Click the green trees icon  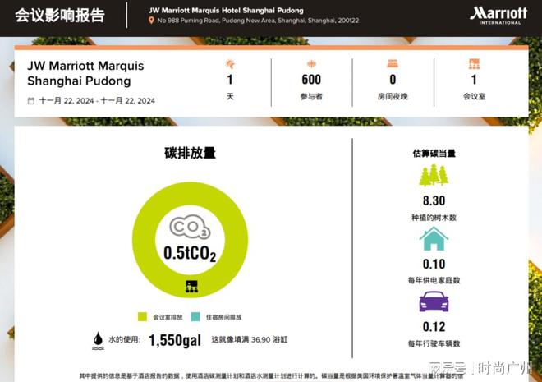pyautogui.click(x=434, y=175)
